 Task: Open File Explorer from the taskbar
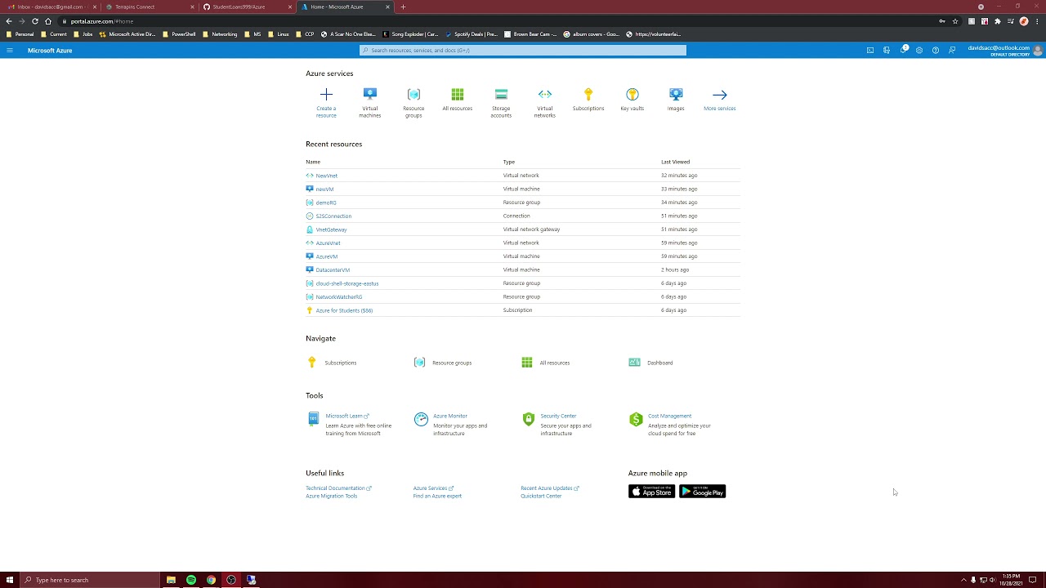[171, 580]
